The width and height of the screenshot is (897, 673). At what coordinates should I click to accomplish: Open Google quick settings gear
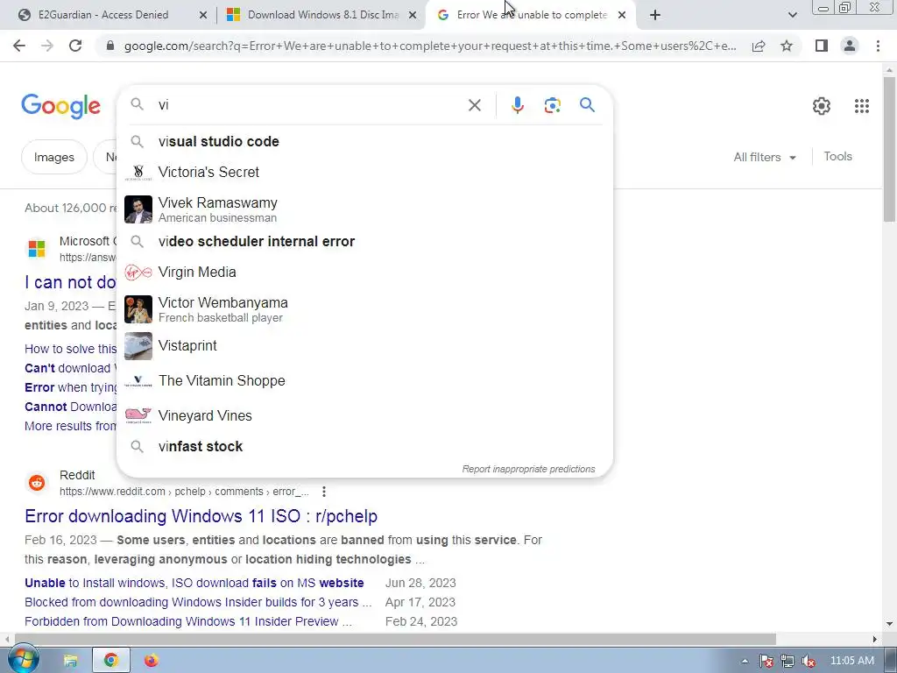pos(822,106)
